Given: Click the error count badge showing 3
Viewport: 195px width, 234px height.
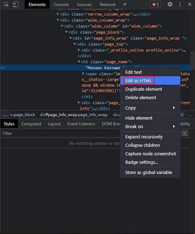Looking at the screenshot, I should [x=155, y=5].
